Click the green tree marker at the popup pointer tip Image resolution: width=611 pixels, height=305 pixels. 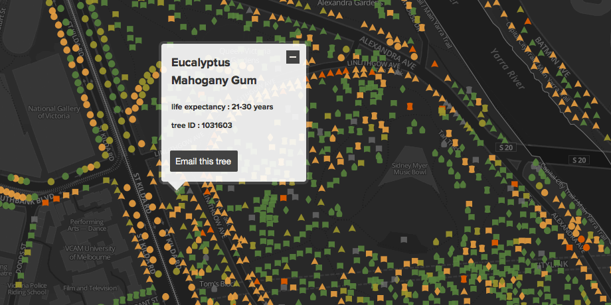(181, 191)
